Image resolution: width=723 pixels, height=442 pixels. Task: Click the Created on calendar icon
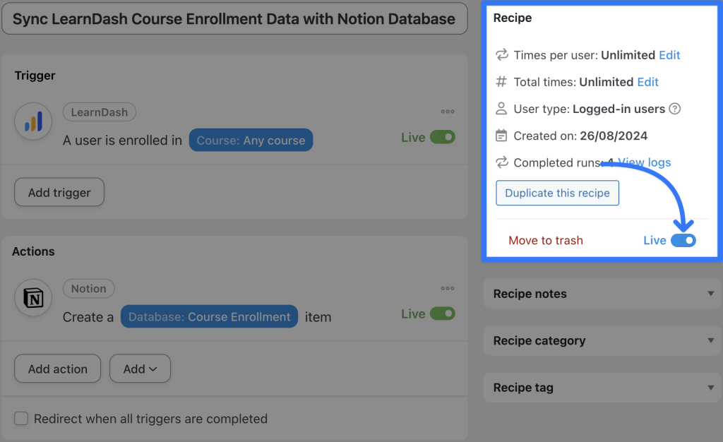tap(501, 136)
